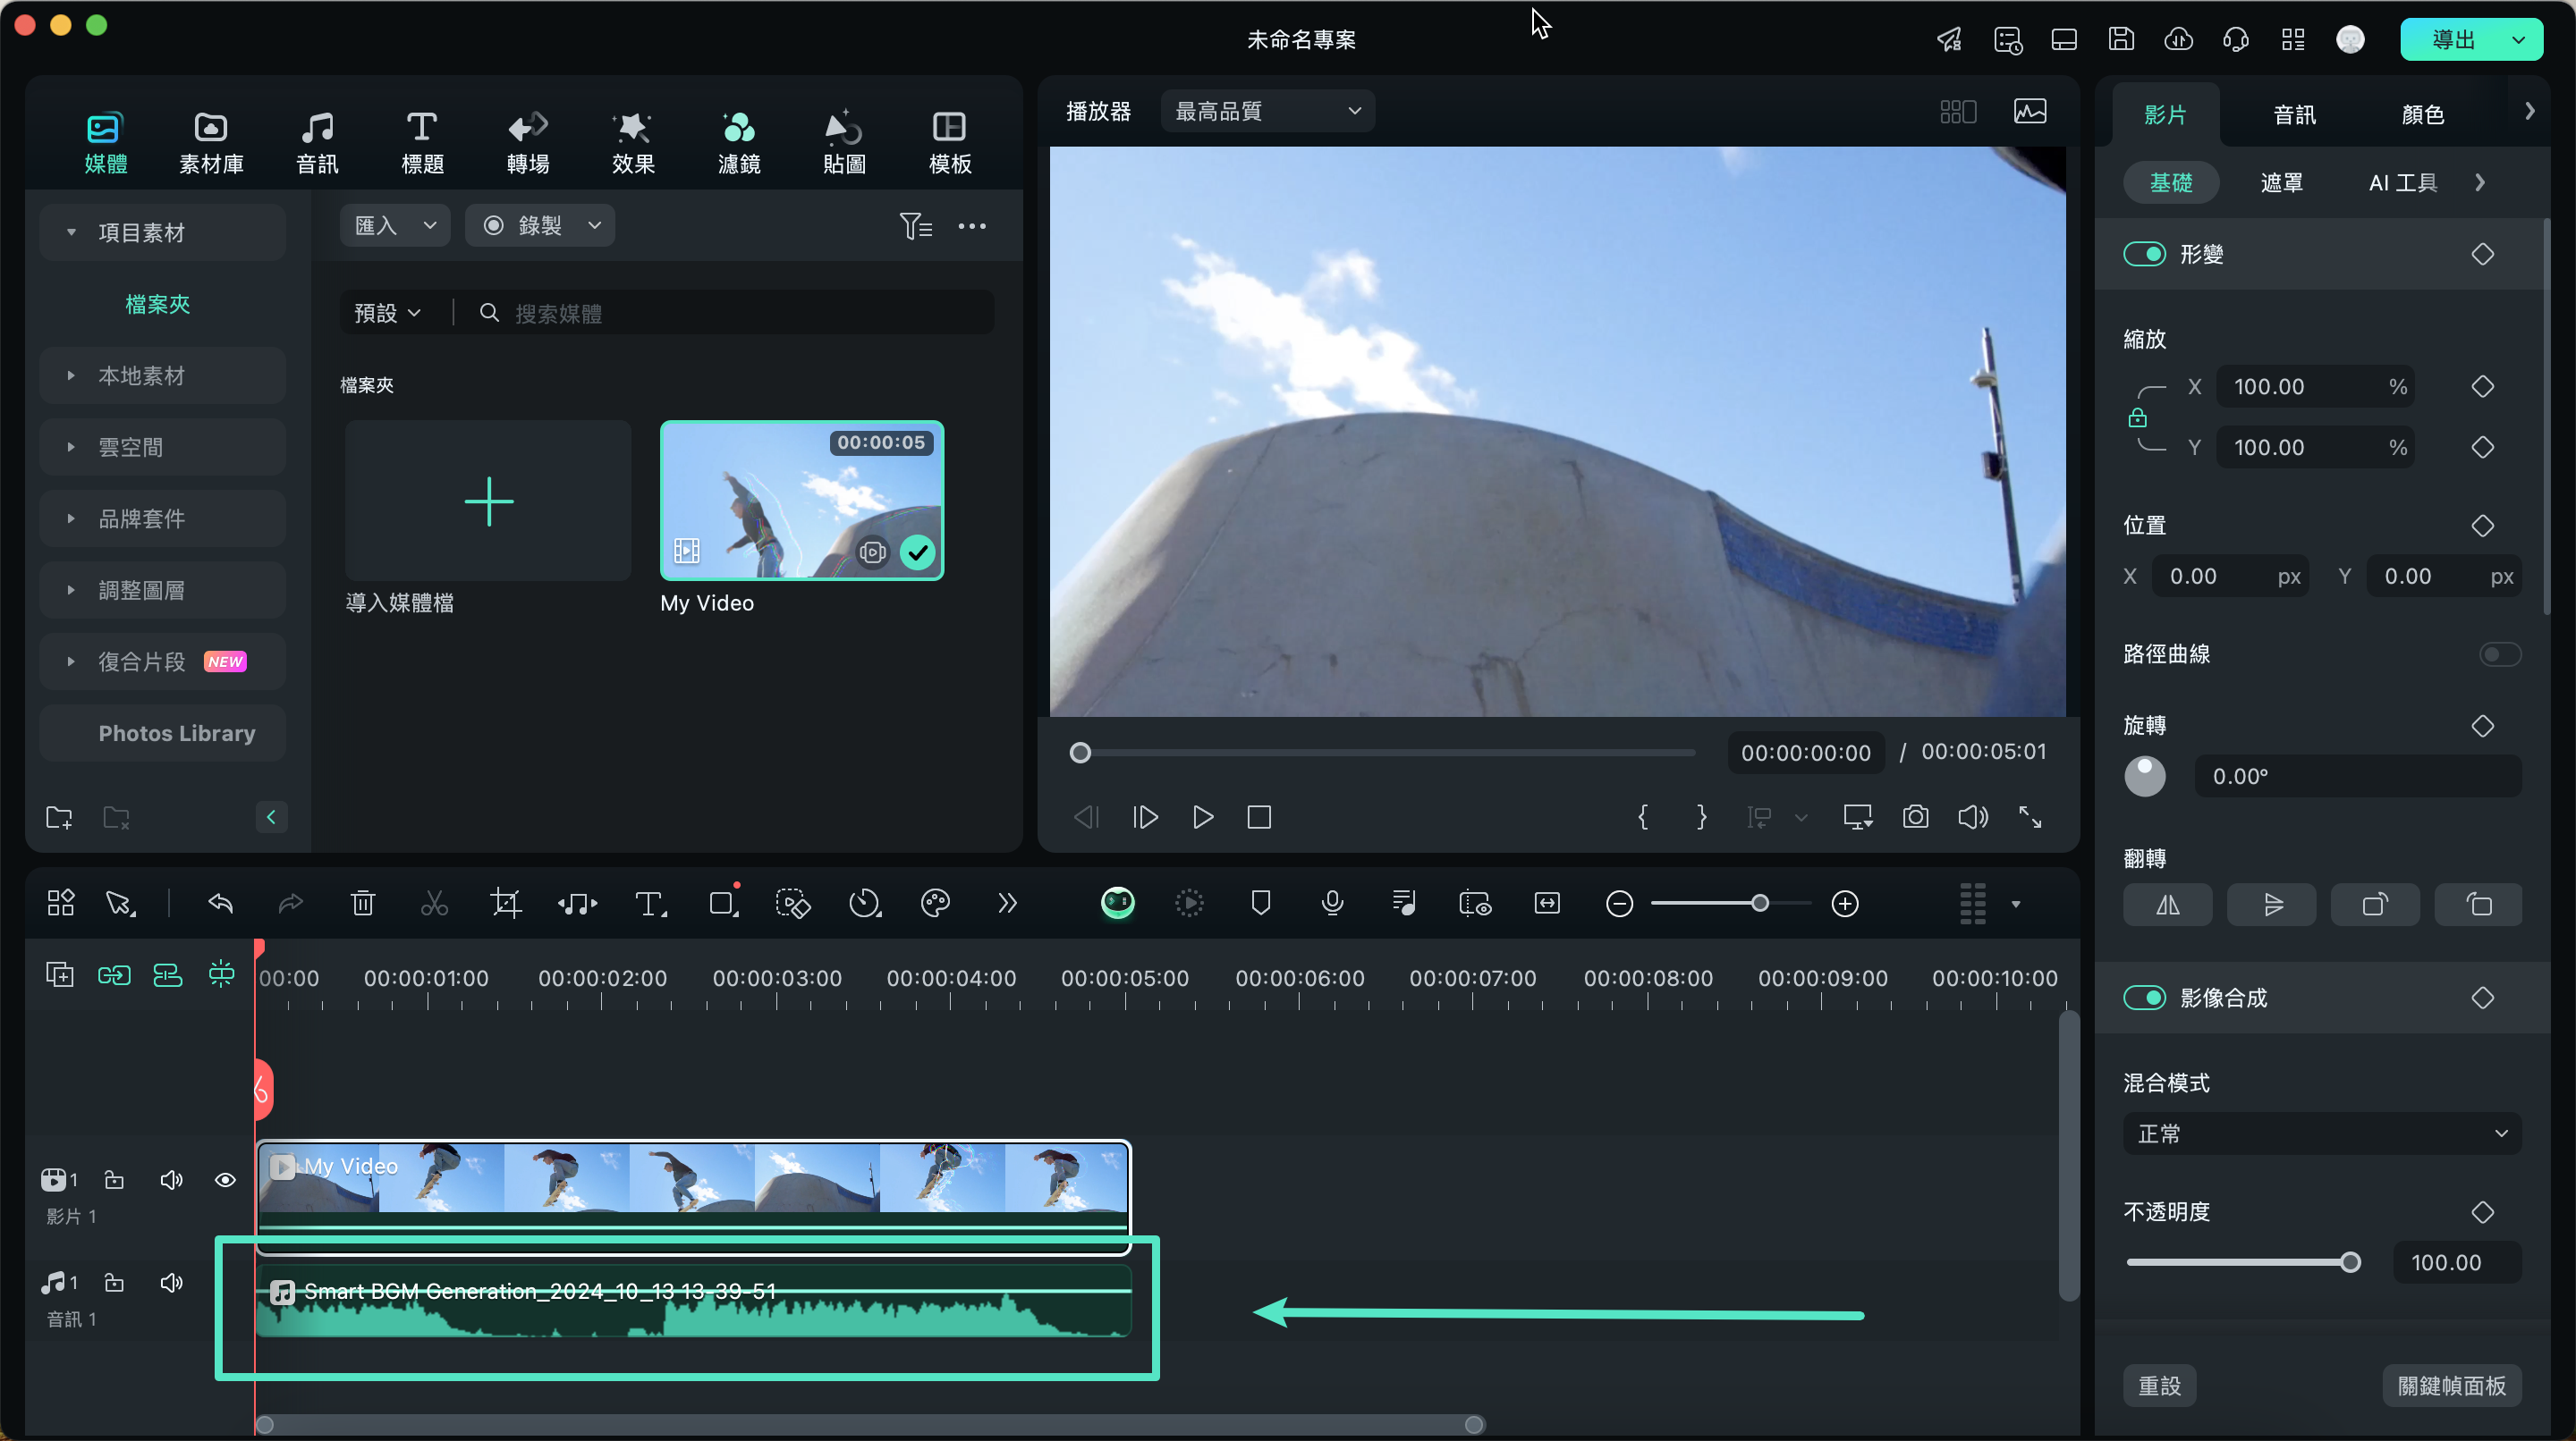The height and width of the screenshot is (1441, 2576).
Task: Switch to the 素材庫 tab
Action: [211, 143]
